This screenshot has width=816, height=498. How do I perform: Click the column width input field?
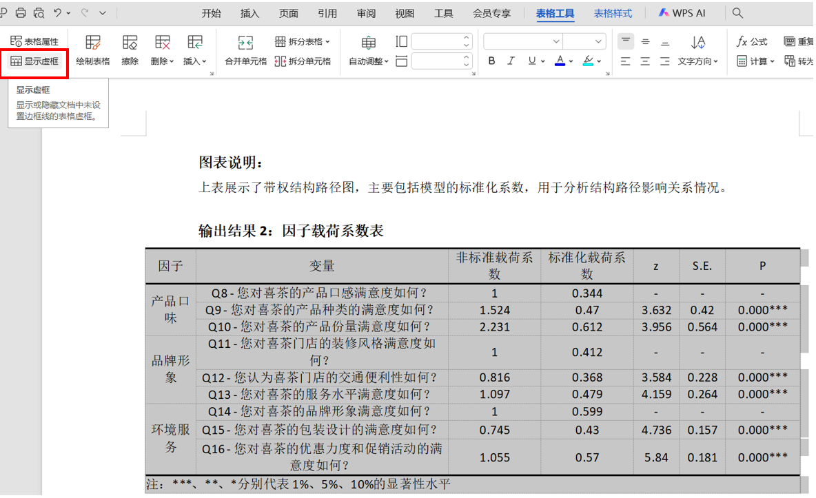[436, 62]
